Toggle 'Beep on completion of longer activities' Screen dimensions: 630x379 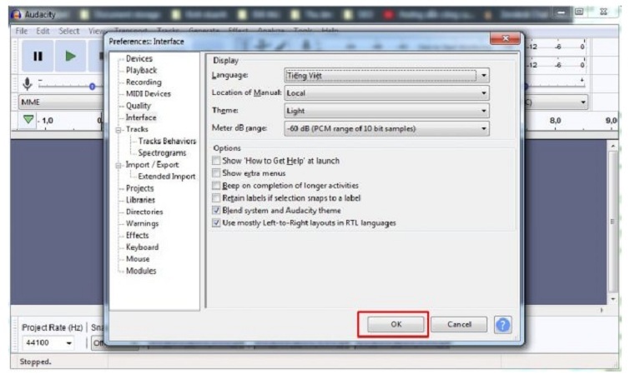coord(217,186)
